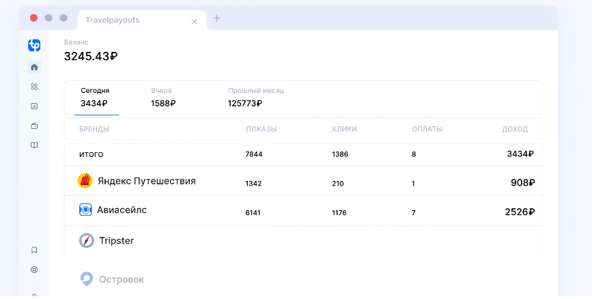Open the book sidebar icon
Image resolution: width=592 pixels, height=299 pixels.
tap(34, 145)
